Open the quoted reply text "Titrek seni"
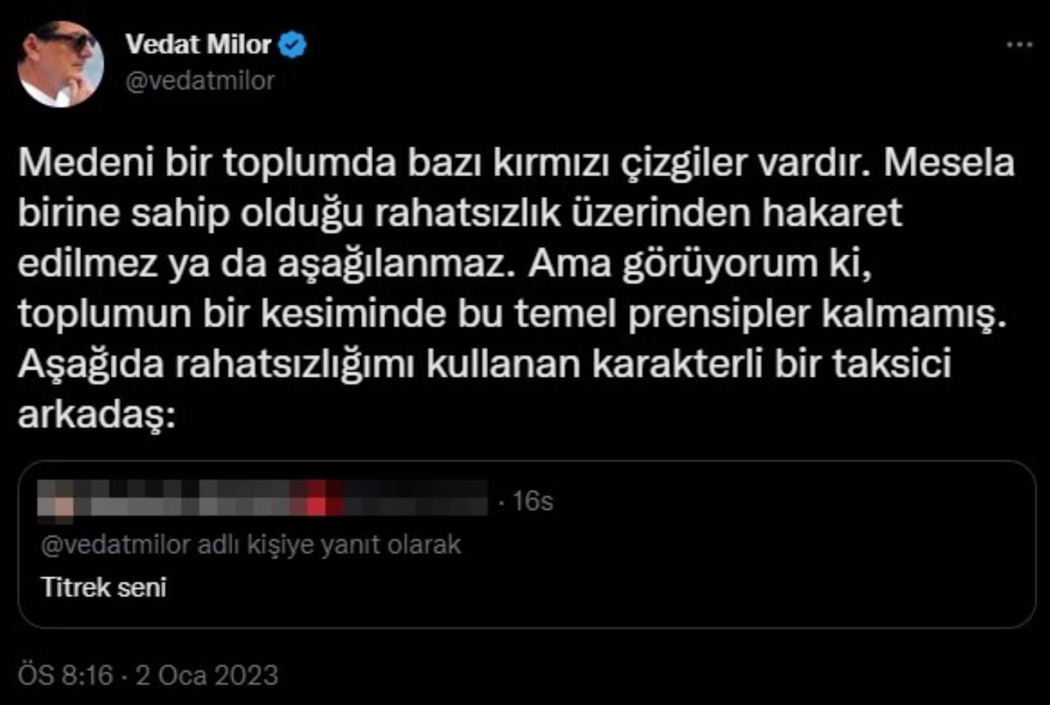The height and width of the screenshot is (705, 1050). (x=103, y=588)
